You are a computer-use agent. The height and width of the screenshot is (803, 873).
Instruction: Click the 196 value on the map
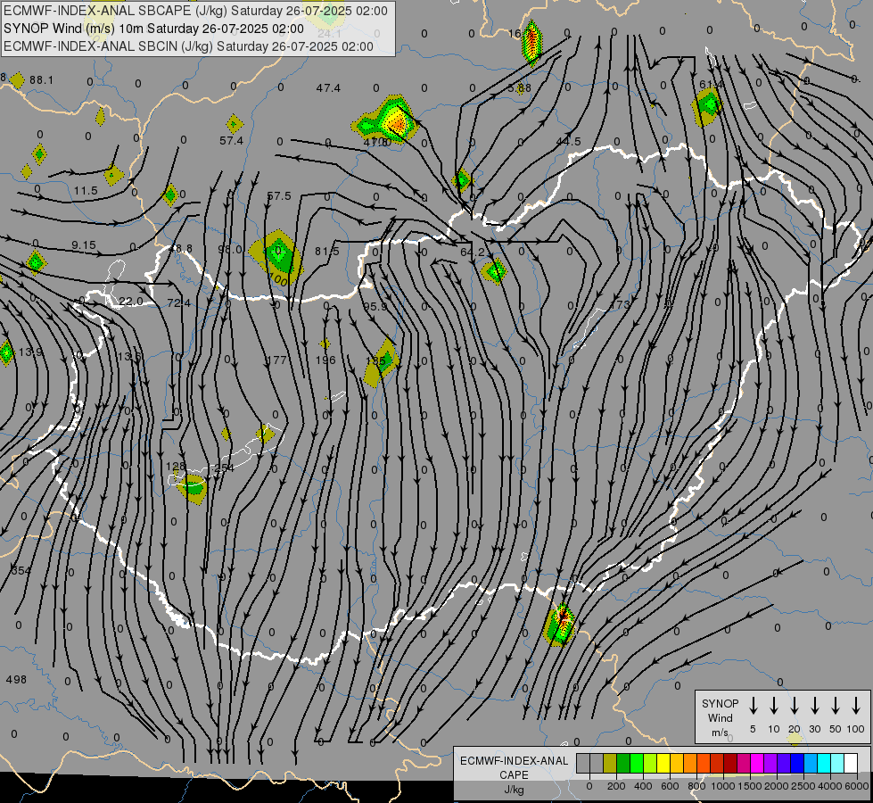click(x=325, y=360)
